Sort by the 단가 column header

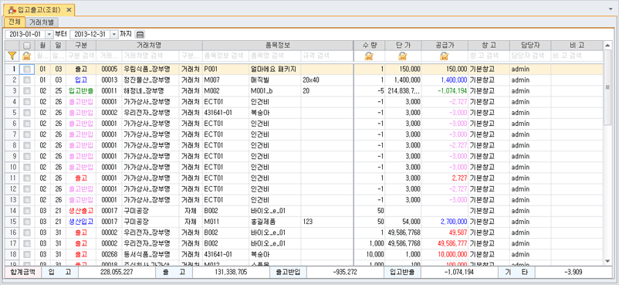pos(403,46)
